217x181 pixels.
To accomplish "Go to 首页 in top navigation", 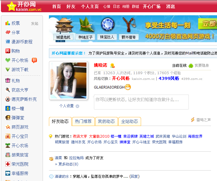I will (x=56, y=7).
